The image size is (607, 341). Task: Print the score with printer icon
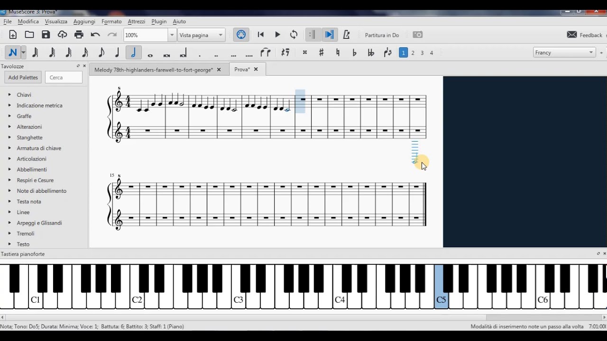pos(79,35)
